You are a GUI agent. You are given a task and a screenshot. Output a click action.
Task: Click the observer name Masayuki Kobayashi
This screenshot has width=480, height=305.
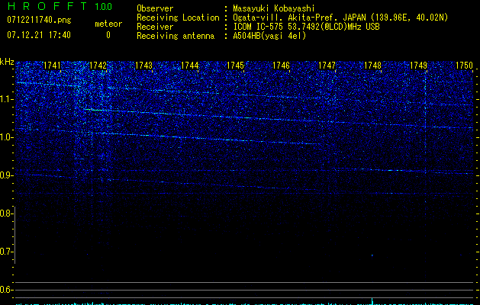tap(274, 8)
